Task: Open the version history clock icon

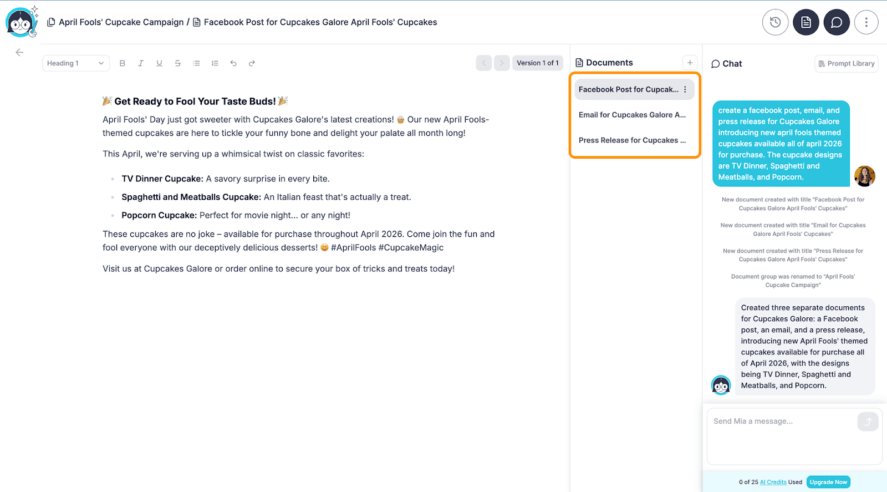Action: [775, 22]
